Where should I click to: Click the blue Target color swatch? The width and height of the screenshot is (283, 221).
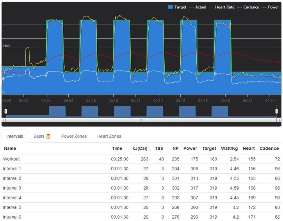170,7
